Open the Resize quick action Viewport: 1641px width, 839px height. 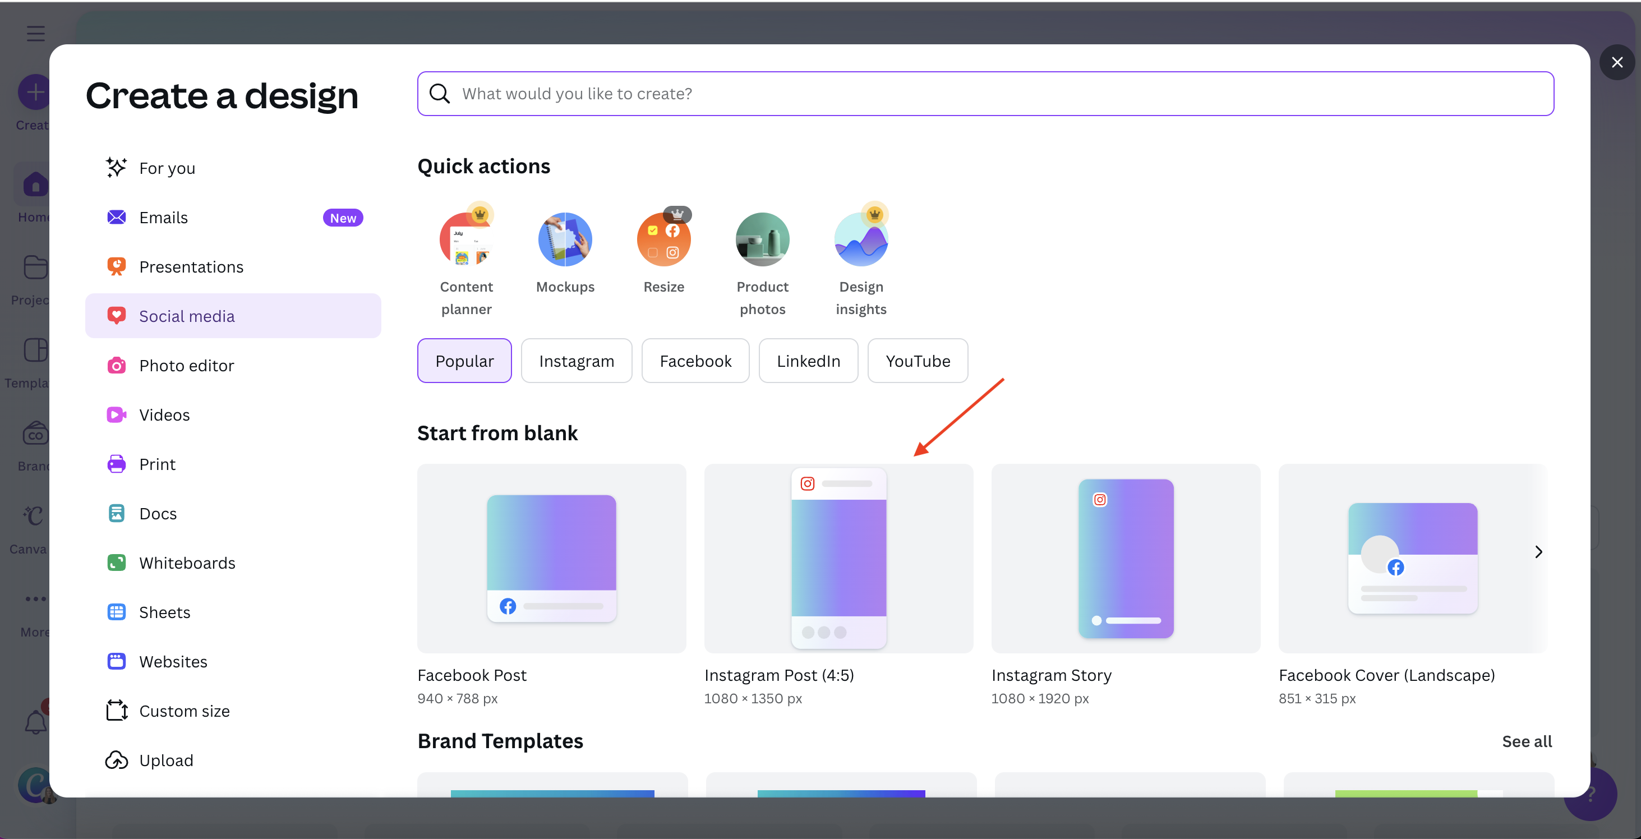point(663,240)
